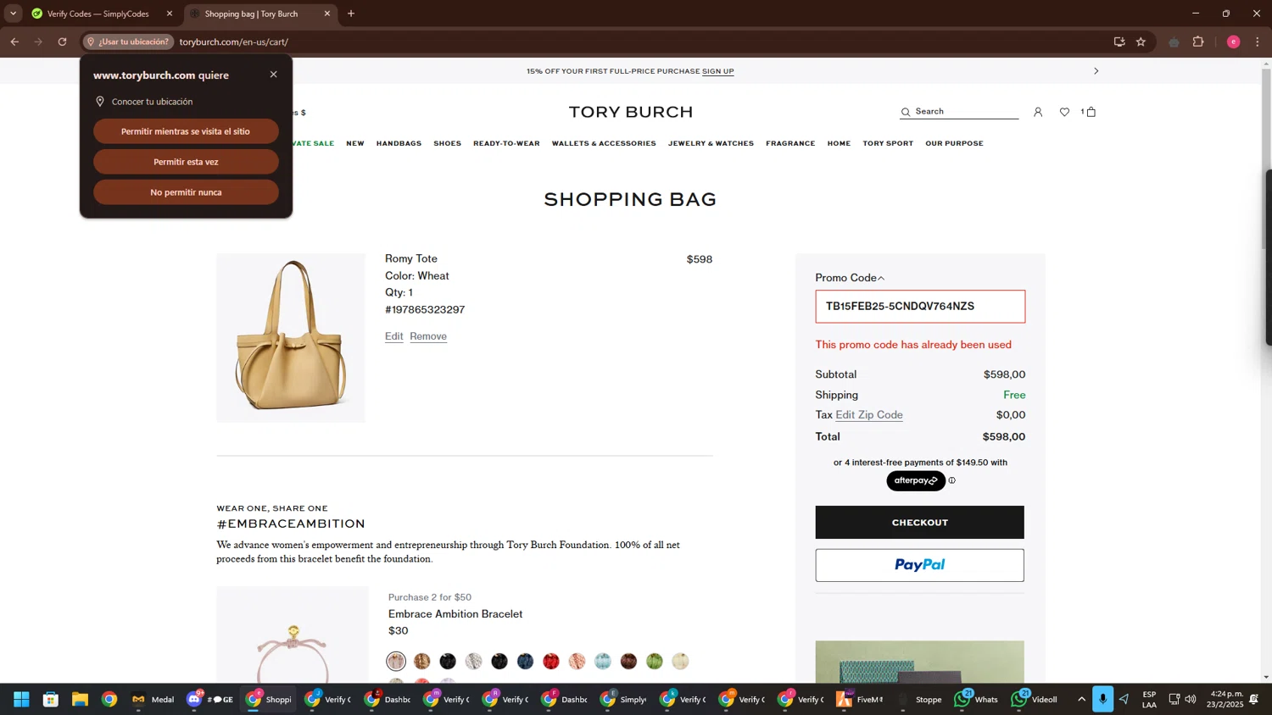Image resolution: width=1272 pixels, height=715 pixels.
Task: Open Windows Start menu
Action: coord(21,699)
